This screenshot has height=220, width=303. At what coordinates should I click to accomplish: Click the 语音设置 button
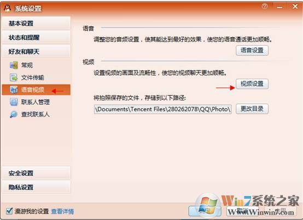tap(252, 51)
